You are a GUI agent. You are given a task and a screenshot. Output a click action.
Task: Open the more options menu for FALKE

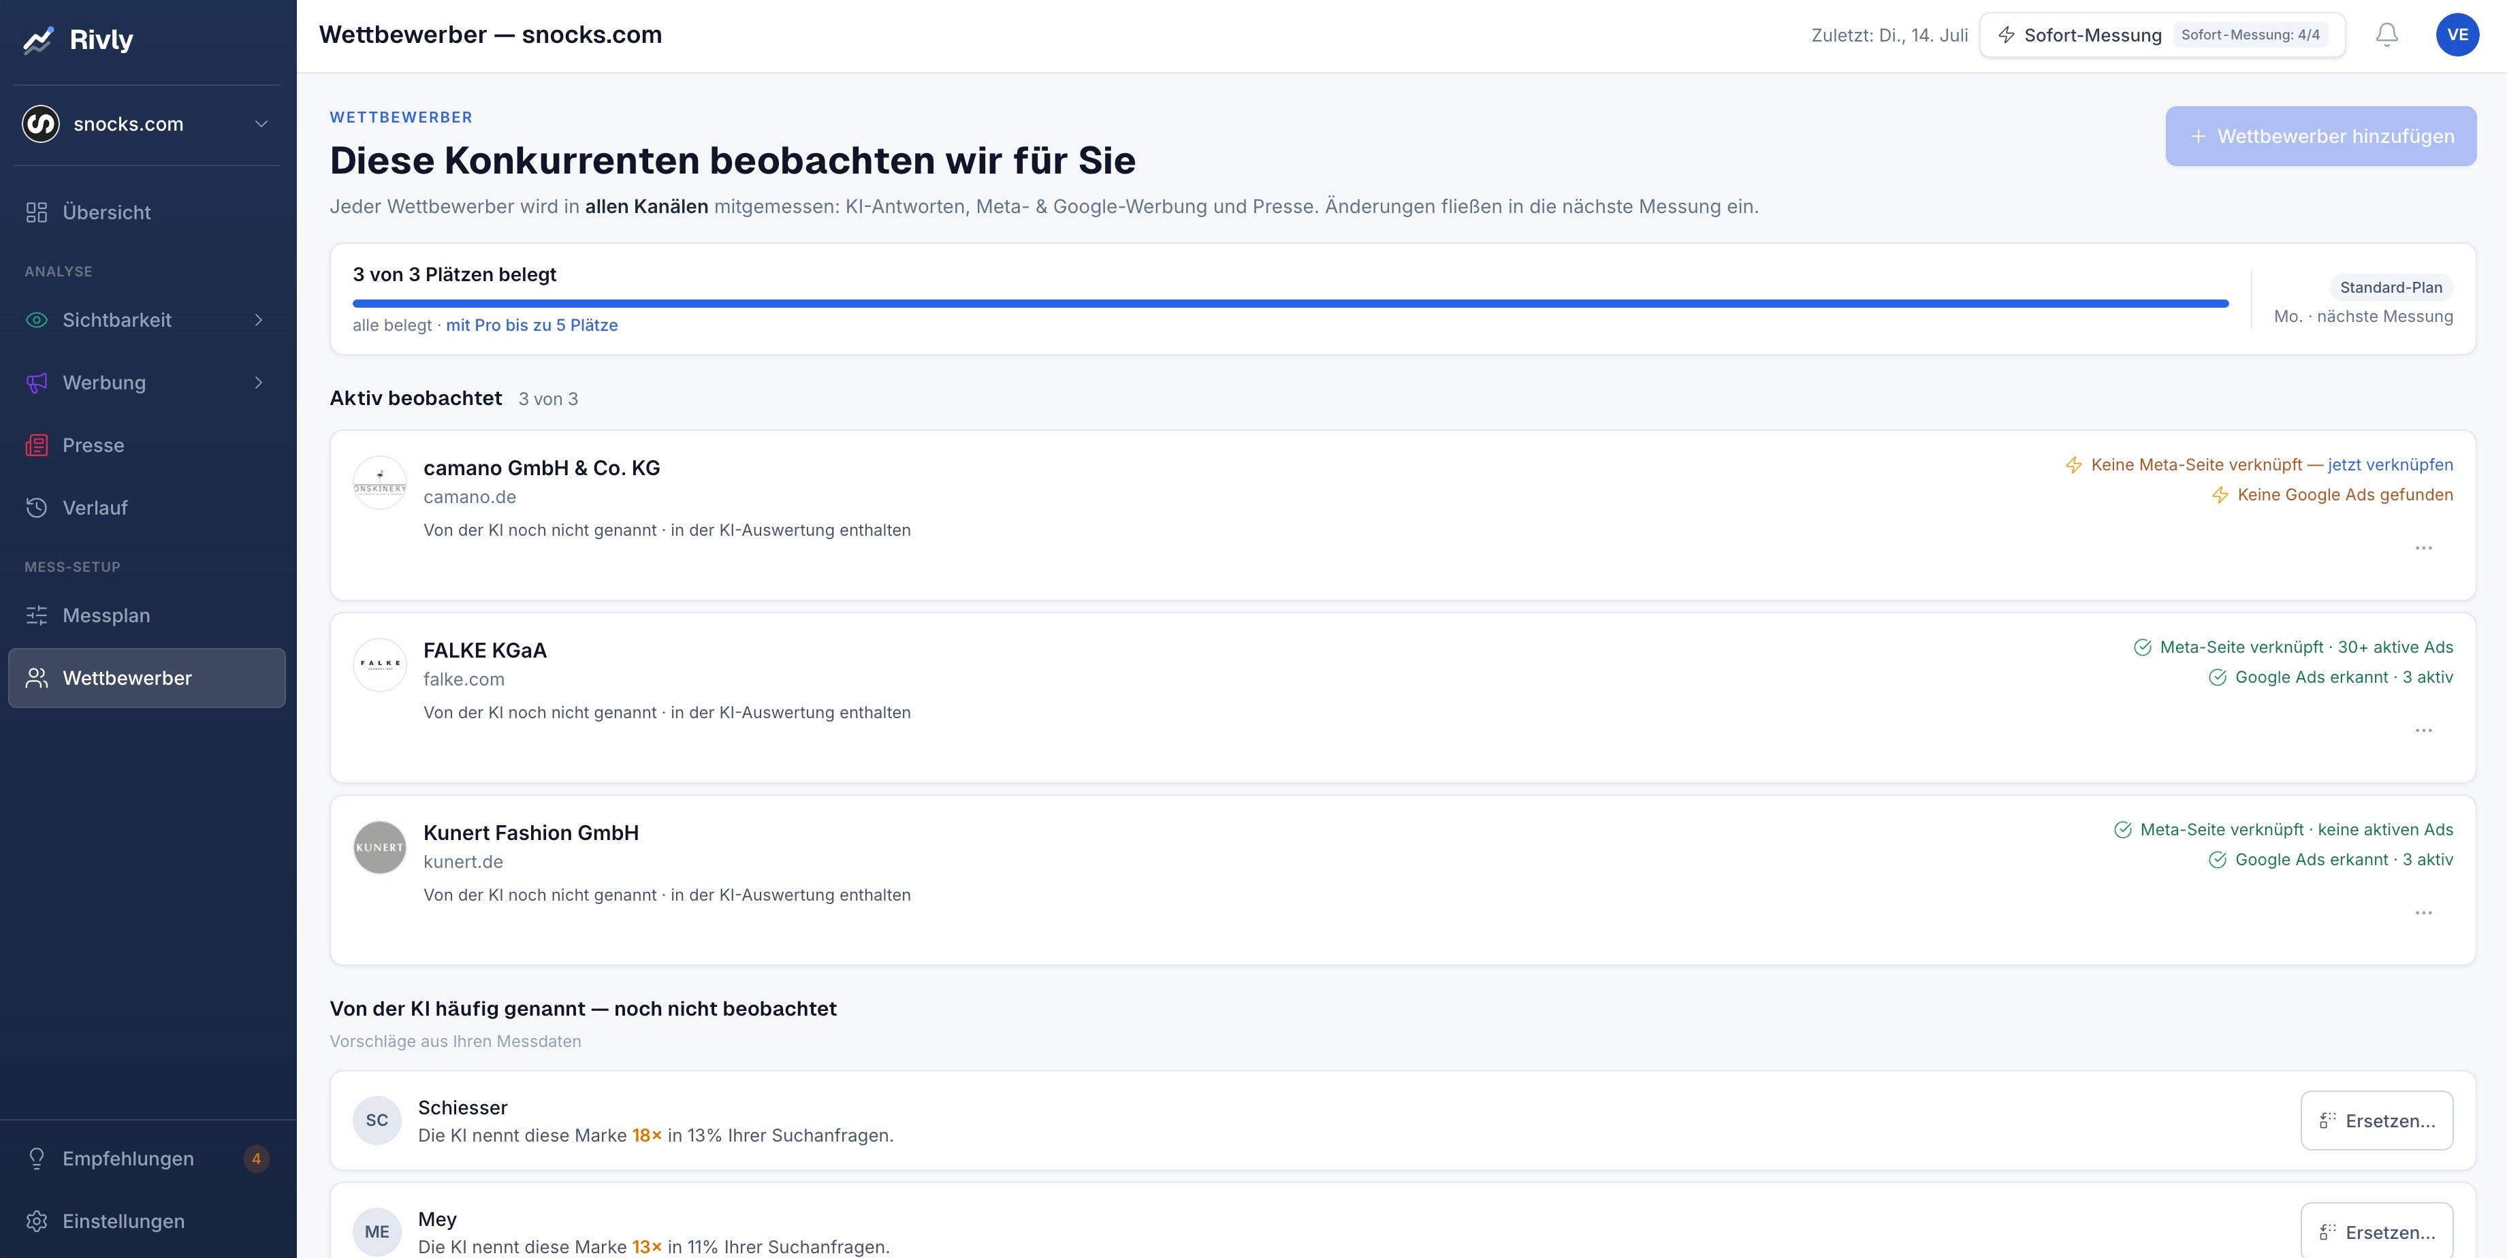pos(2423,730)
